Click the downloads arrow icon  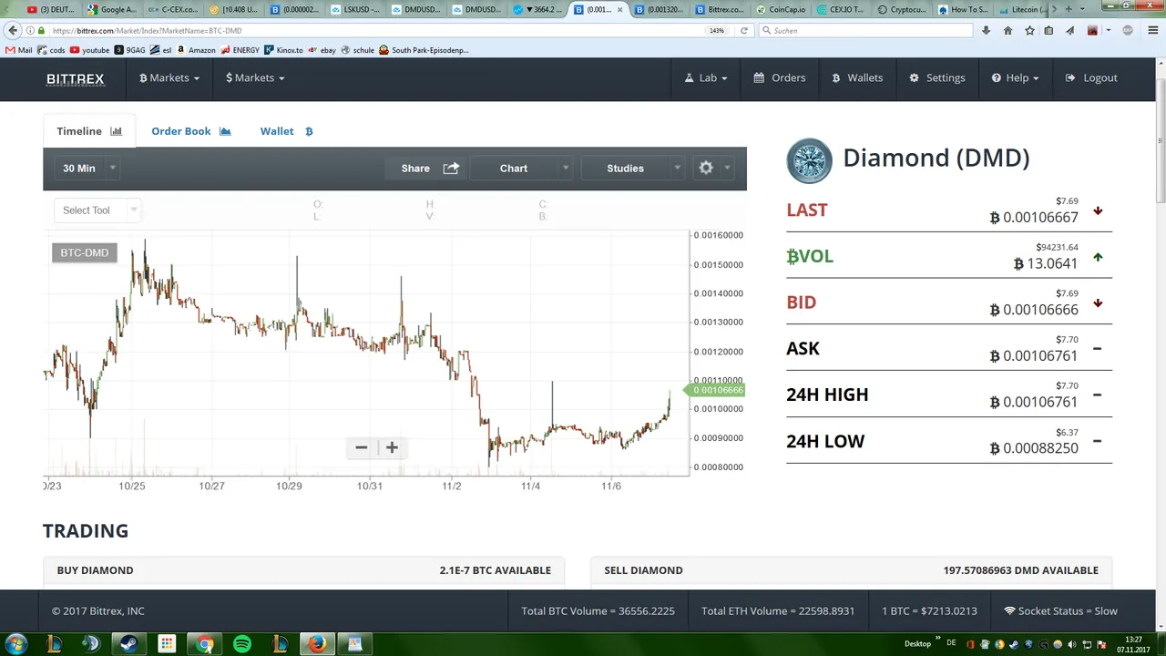coord(986,30)
